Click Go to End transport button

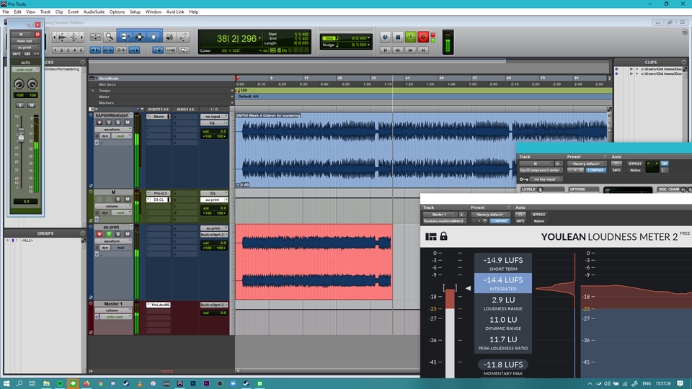coord(423,50)
